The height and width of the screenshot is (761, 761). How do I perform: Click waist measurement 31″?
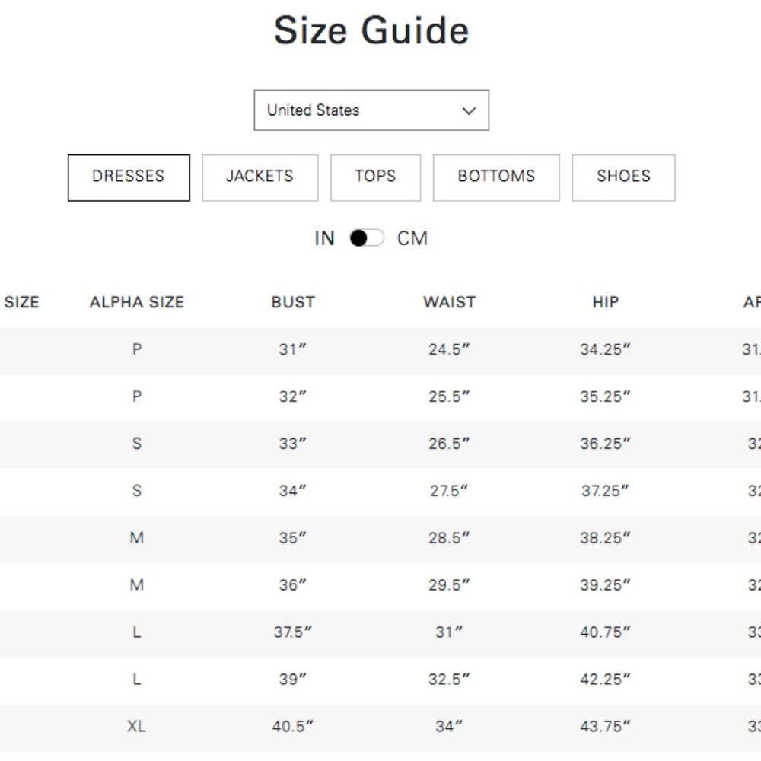(449, 632)
